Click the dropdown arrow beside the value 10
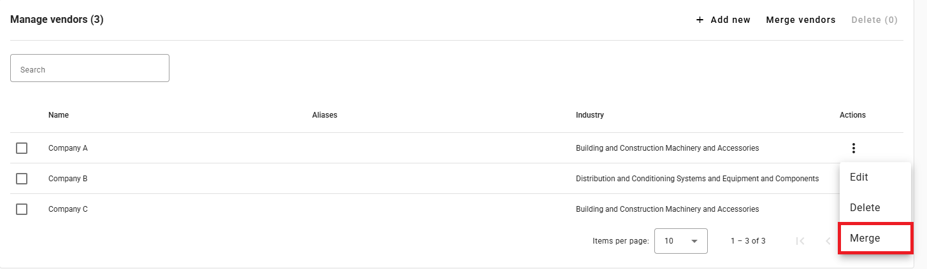The height and width of the screenshot is (269, 927). 694,241
